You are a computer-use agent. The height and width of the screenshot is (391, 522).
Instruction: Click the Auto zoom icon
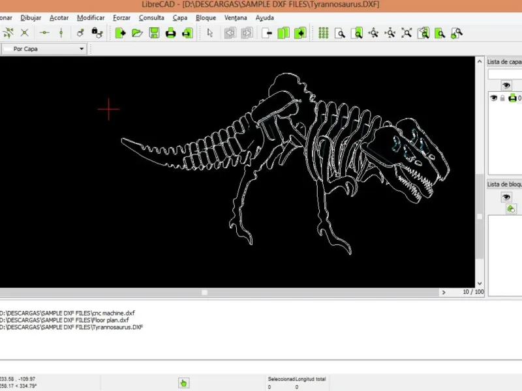(407, 33)
